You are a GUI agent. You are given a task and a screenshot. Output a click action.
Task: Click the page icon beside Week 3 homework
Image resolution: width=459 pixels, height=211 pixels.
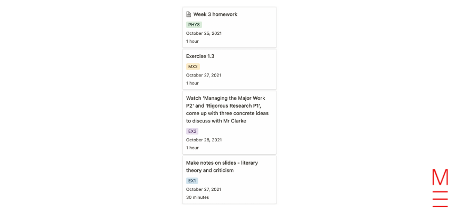(188, 14)
